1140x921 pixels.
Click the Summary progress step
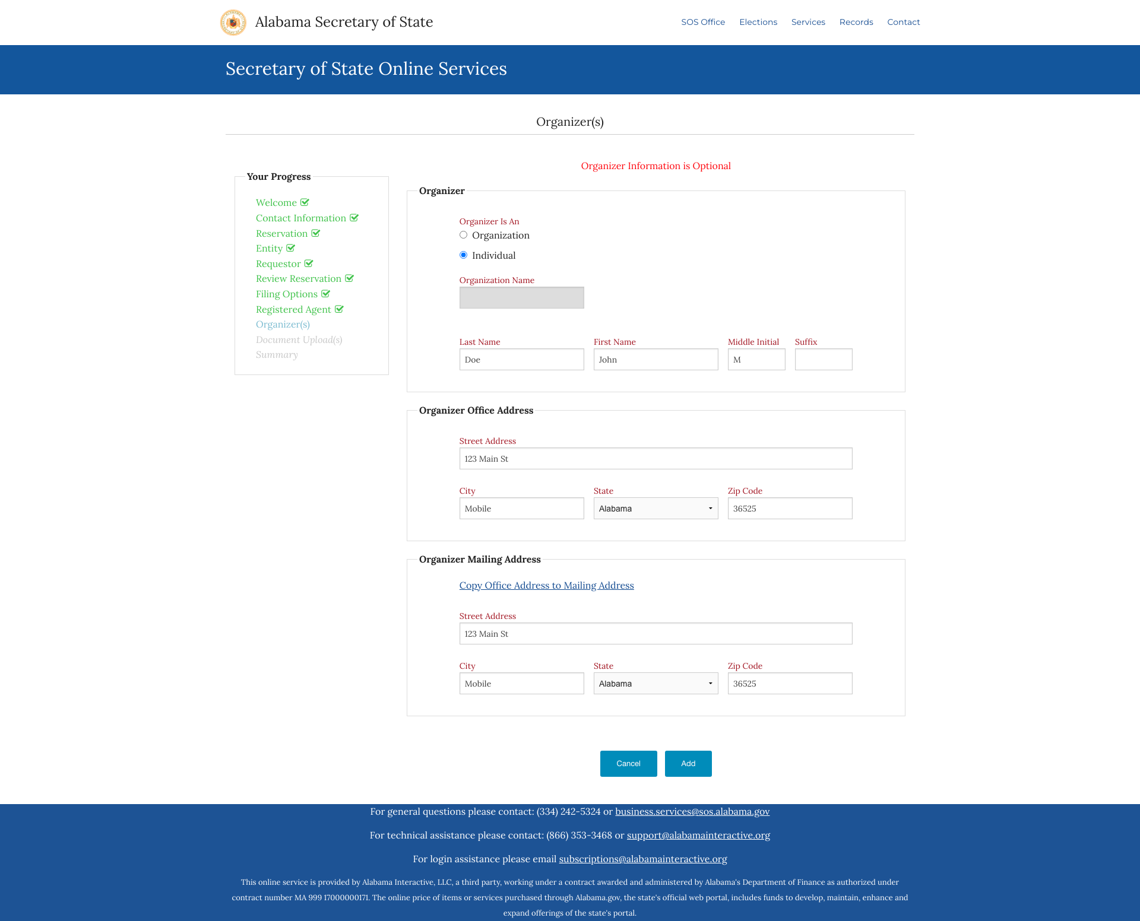[x=277, y=354]
